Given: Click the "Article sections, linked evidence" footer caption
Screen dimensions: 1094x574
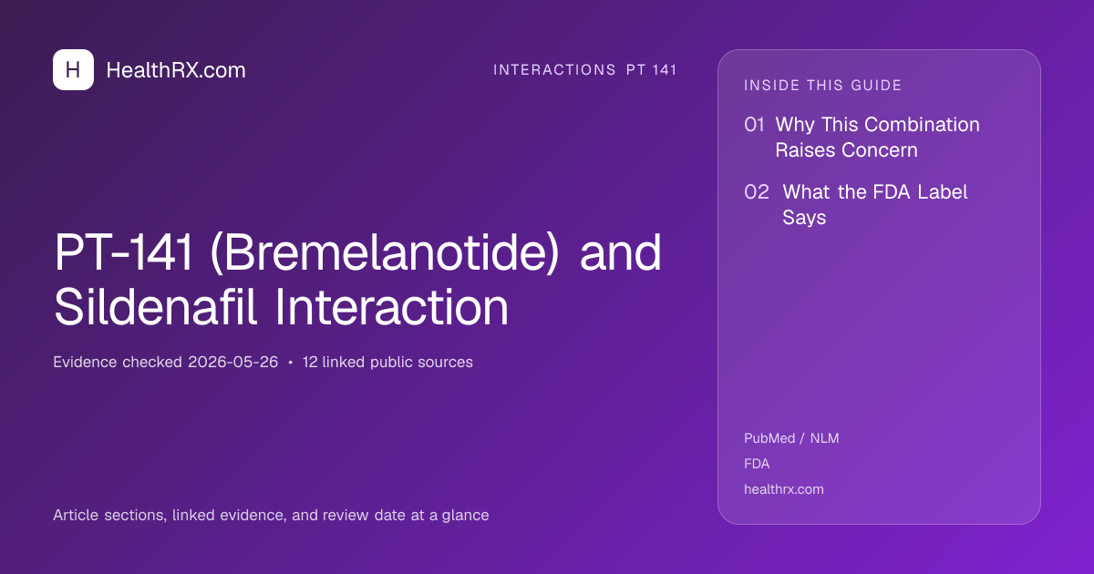Looking at the screenshot, I should pyautogui.click(x=271, y=515).
